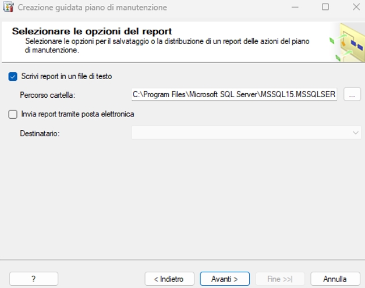Go back with the Indietro button
365x288 pixels.
click(169, 279)
